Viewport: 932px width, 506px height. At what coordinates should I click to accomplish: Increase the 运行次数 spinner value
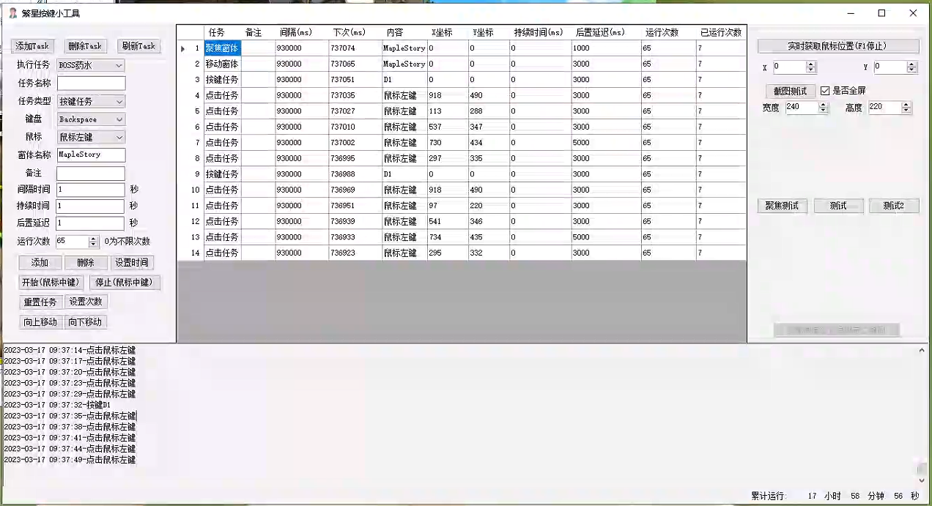pyautogui.click(x=93, y=239)
